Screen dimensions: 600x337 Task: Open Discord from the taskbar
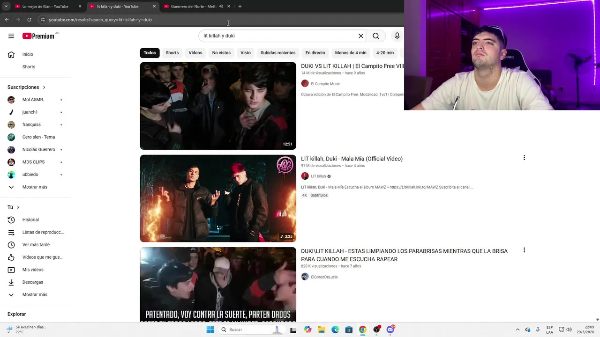point(390,330)
